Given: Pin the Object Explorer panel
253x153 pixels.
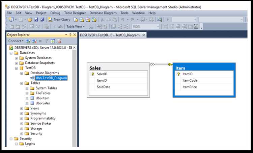Looking at the screenshot, I should 71,34.
